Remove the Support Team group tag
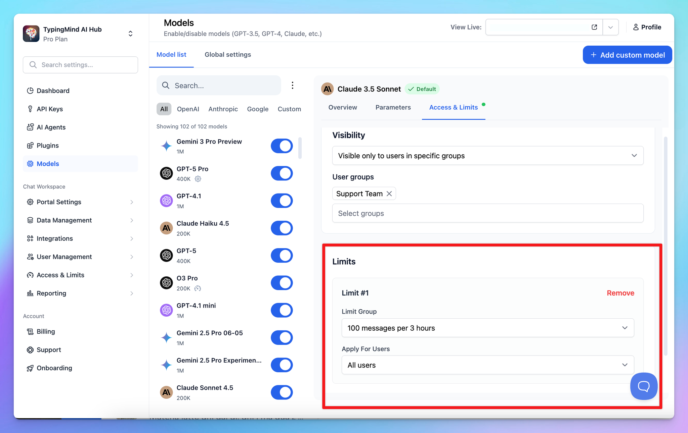The width and height of the screenshot is (688, 433). coord(389,194)
